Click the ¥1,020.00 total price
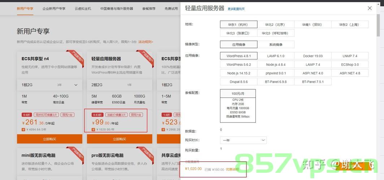Screen dimensions: 384x180 point(194,169)
